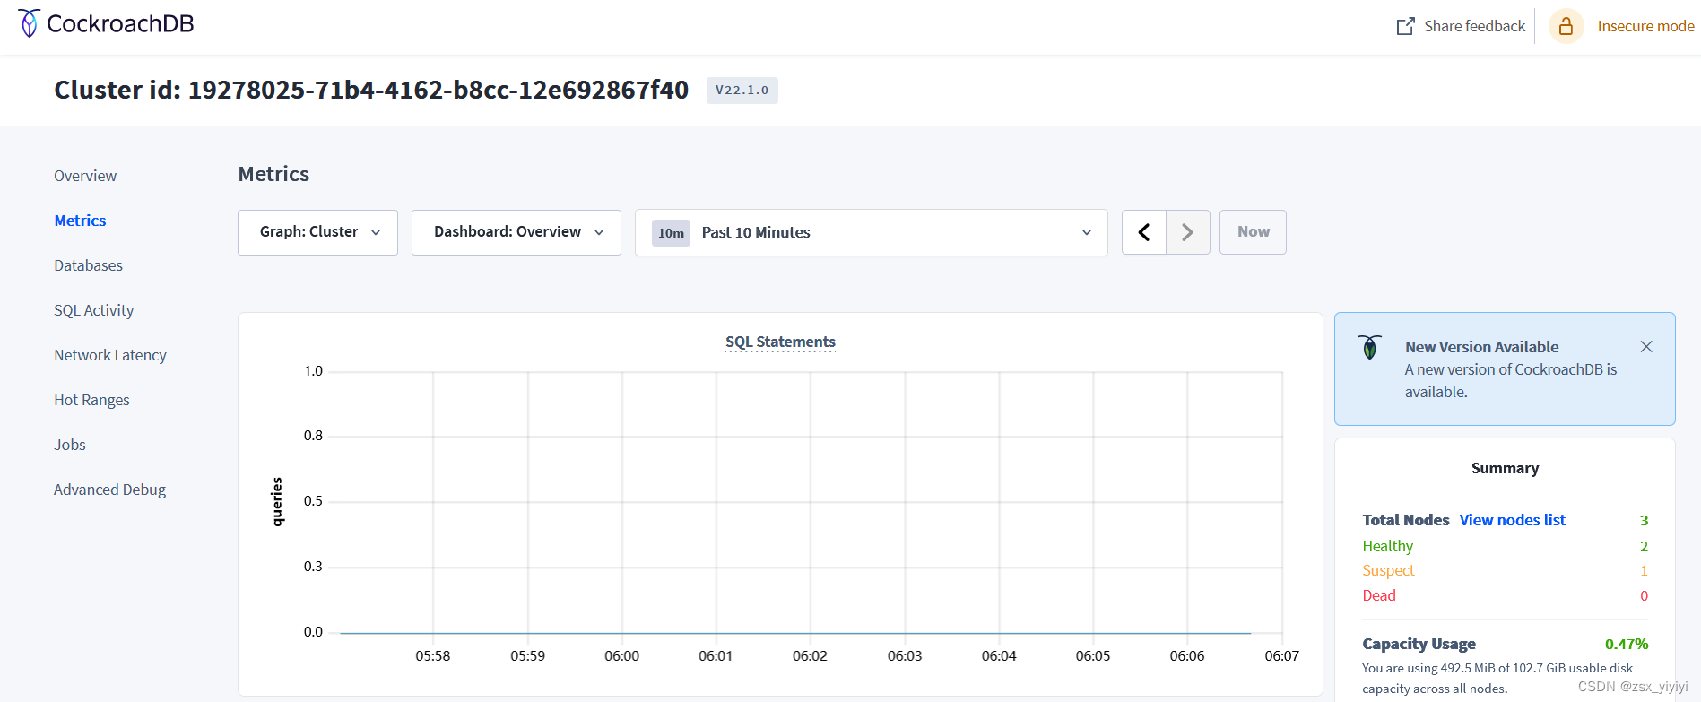
Task: Open the Graph: Cluster dropdown
Action: [x=317, y=232]
